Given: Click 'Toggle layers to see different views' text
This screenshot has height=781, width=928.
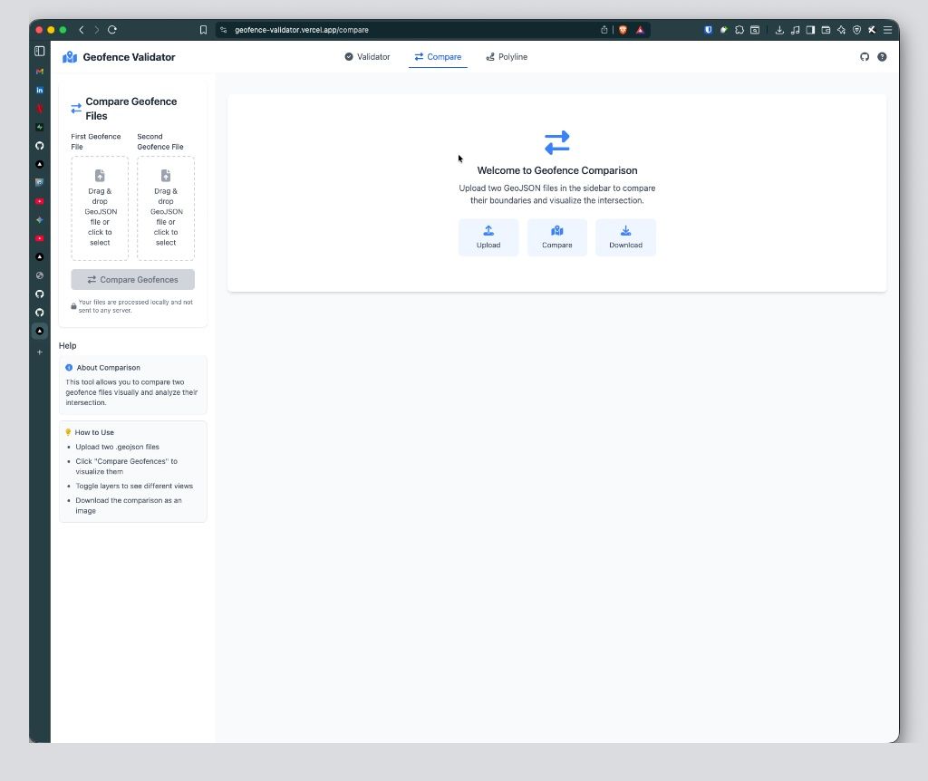Looking at the screenshot, I should (x=134, y=486).
